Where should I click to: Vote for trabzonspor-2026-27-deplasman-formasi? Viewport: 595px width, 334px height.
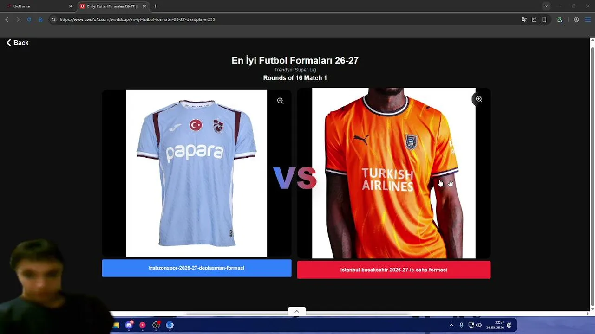(196, 268)
